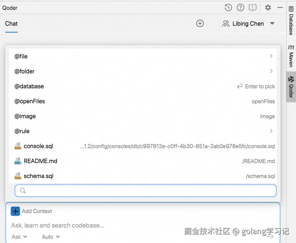Screen dimensions: 296x243
Task: Focus the Ask, learn and search codebase input
Action: coord(58,225)
